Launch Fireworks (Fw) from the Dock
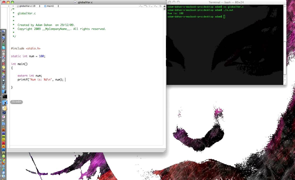The image size is (295, 180). 3,140
